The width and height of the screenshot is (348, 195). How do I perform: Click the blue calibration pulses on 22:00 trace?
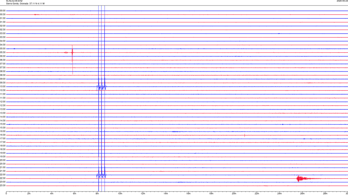[101, 175]
